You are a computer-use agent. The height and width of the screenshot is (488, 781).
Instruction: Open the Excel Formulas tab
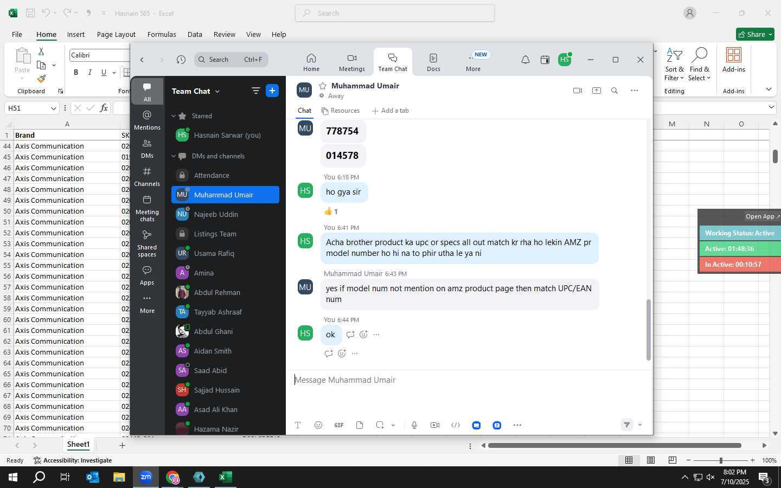pos(162,34)
